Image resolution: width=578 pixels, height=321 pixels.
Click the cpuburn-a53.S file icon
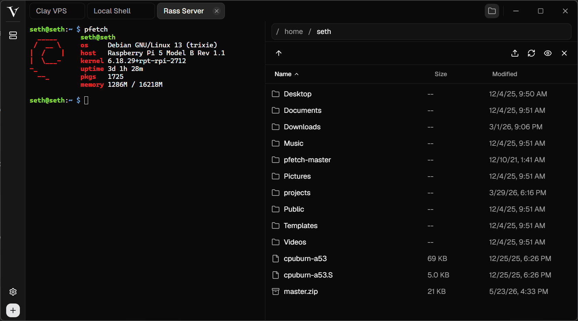pos(276,275)
